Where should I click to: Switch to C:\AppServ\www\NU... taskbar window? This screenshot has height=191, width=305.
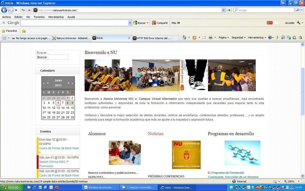tap(138, 187)
